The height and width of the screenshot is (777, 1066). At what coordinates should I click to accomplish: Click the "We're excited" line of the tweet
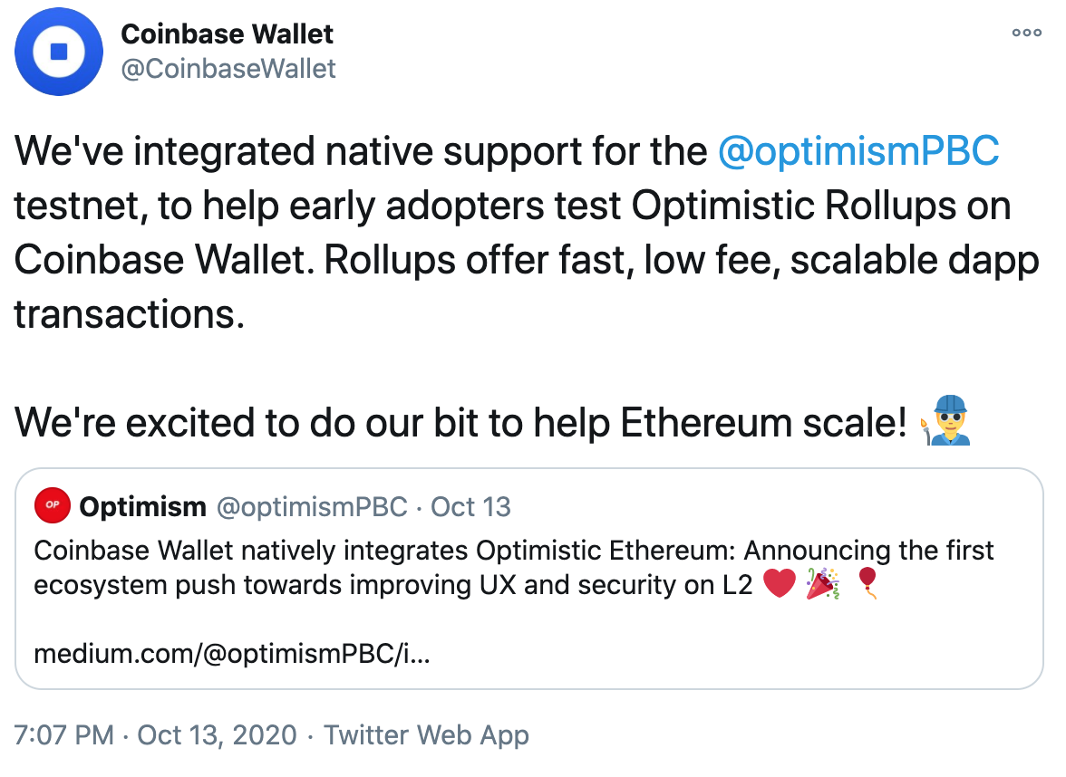click(x=453, y=423)
